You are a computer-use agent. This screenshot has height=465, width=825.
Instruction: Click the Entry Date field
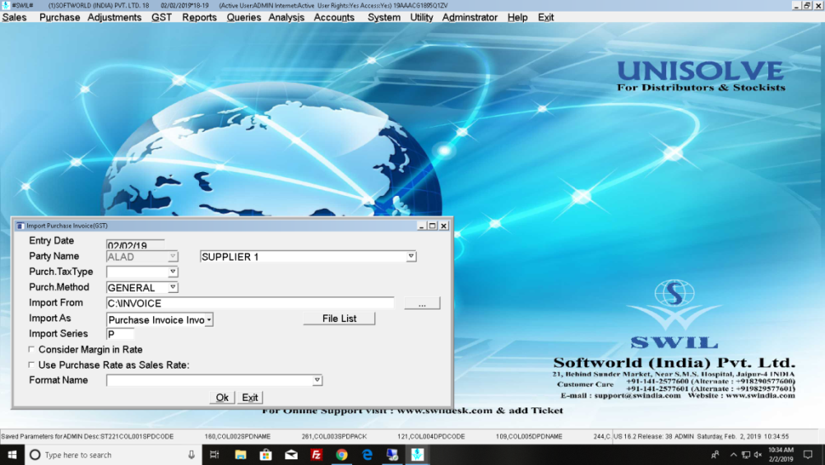(135, 245)
